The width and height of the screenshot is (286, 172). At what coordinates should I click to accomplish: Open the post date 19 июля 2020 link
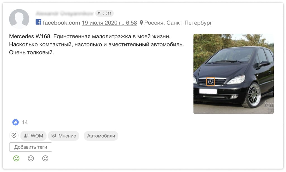coord(109,23)
